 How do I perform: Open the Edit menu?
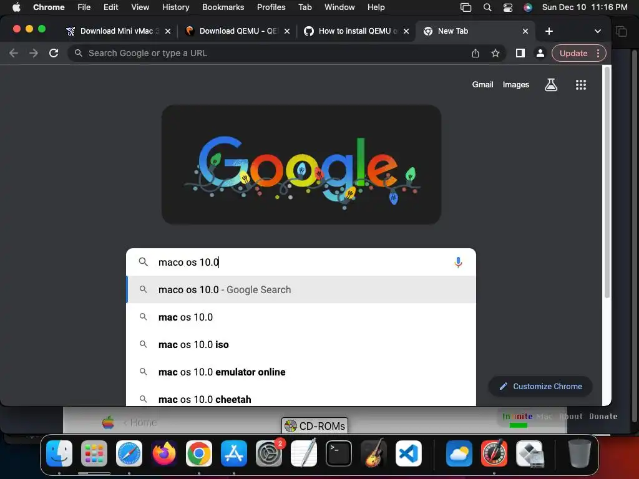[x=110, y=7]
